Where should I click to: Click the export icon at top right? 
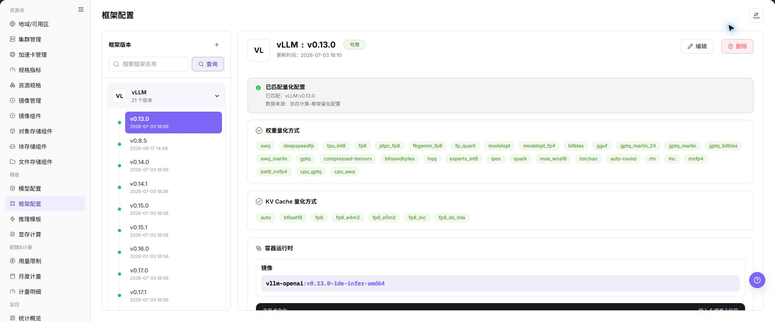click(x=756, y=15)
